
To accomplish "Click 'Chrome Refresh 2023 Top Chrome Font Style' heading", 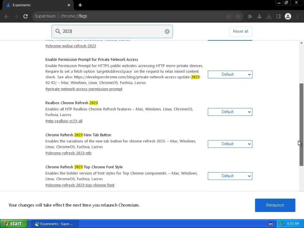I will tap(84, 167).
